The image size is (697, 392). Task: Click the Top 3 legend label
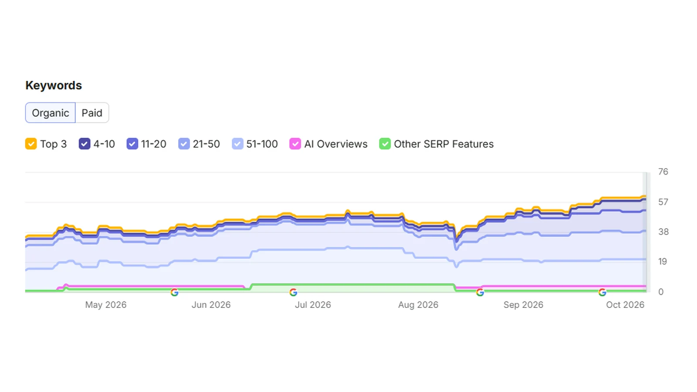tap(54, 144)
